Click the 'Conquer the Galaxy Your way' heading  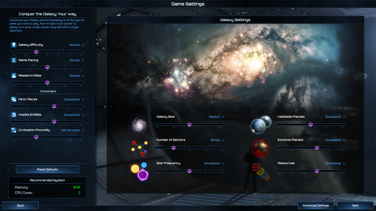coord(47,14)
